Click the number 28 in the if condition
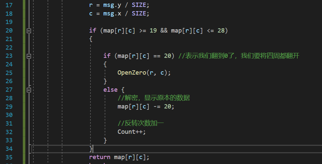Viewport: 322px width, 164px height. (221, 31)
